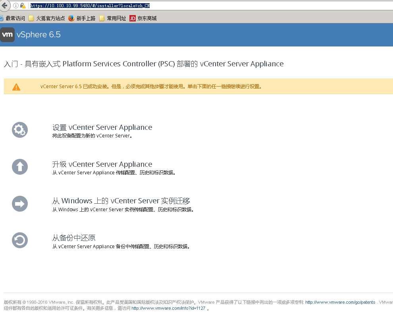Click the gear icon for appliance setup
The height and width of the screenshot is (326, 393).
(x=20, y=130)
